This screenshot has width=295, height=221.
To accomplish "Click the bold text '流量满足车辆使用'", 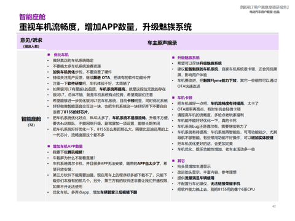I will coord(200,178).
